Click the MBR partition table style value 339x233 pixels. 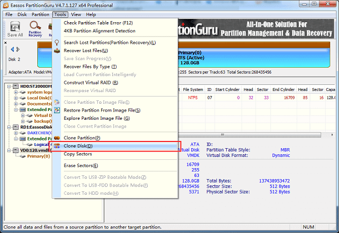pyautogui.click(x=285, y=150)
